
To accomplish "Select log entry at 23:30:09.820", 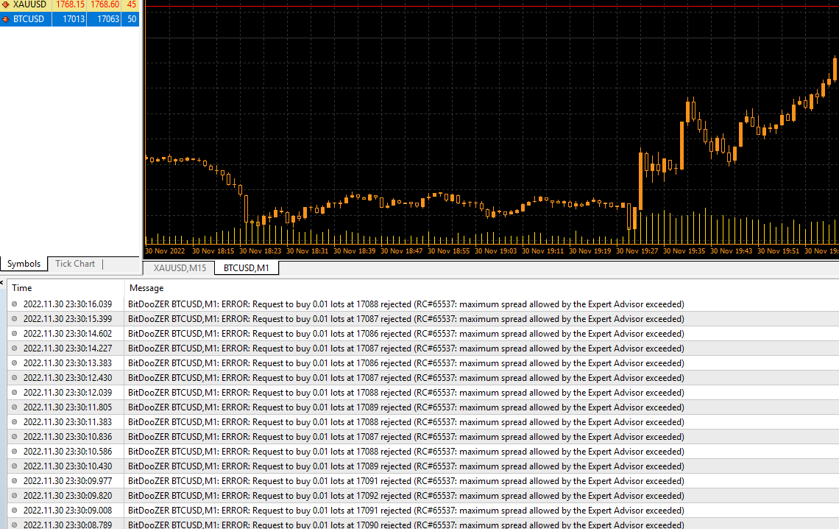I will (422, 496).
